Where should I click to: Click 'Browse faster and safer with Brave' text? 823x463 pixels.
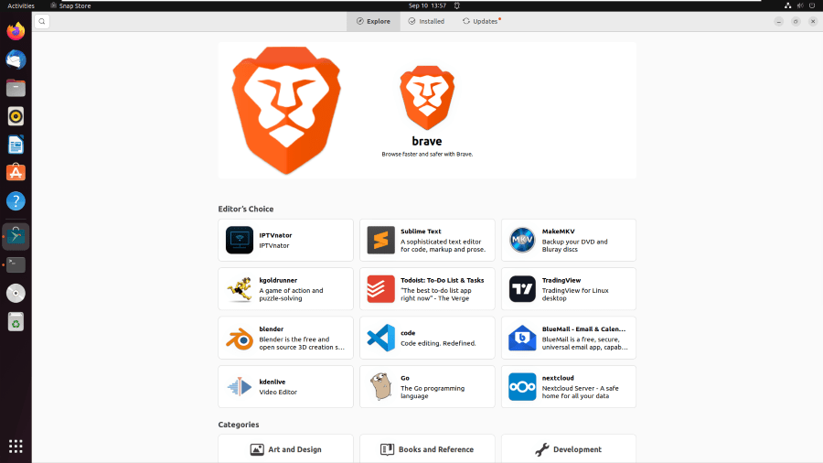tap(427, 155)
